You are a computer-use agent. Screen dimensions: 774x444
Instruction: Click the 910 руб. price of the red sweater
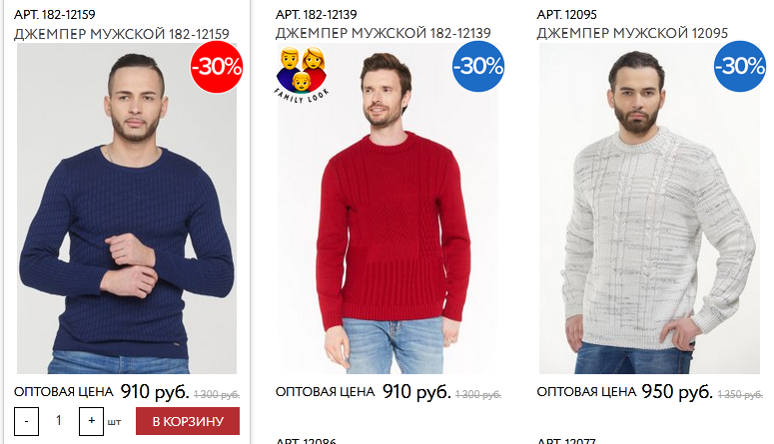(416, 392)
